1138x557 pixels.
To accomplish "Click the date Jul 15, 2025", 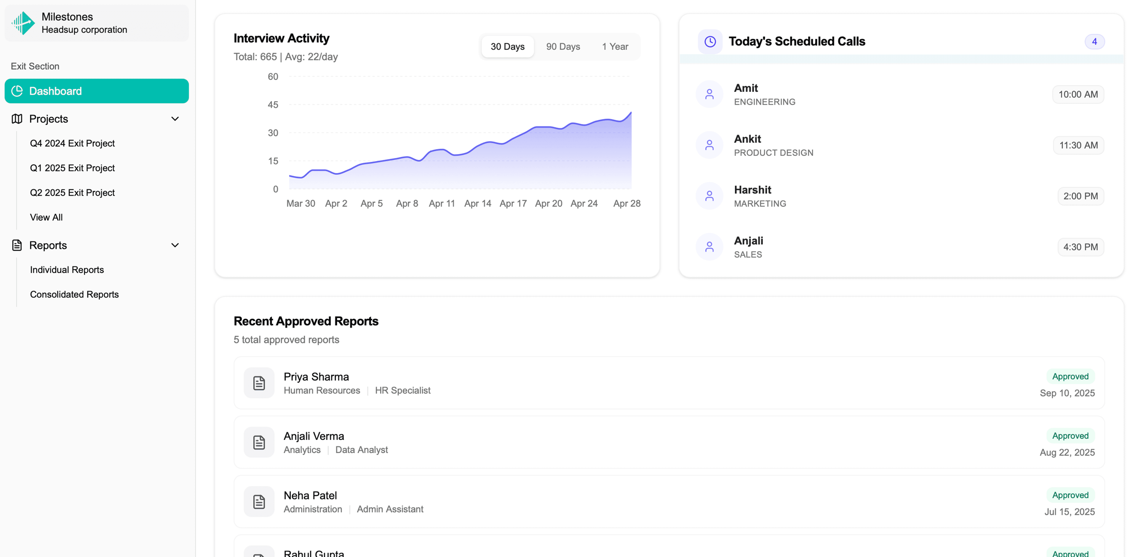I will point(1069,511).
